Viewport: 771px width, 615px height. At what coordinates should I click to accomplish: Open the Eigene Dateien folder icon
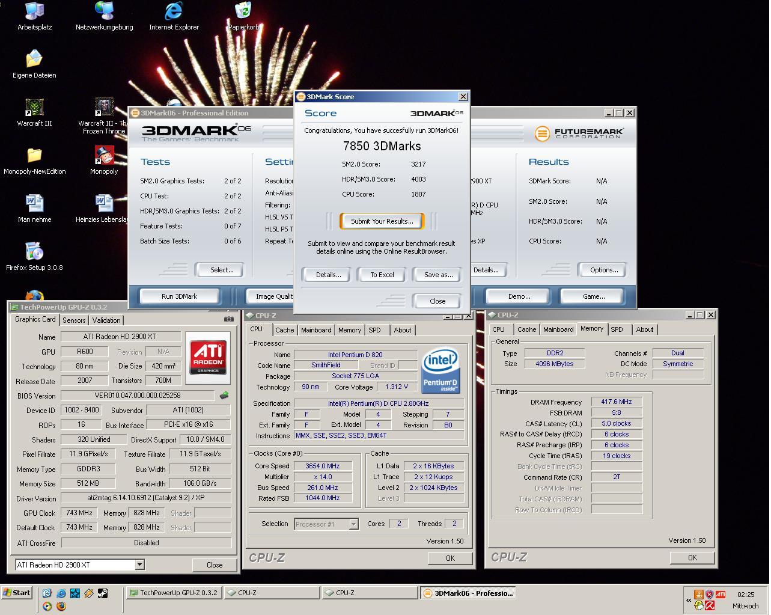34,65
